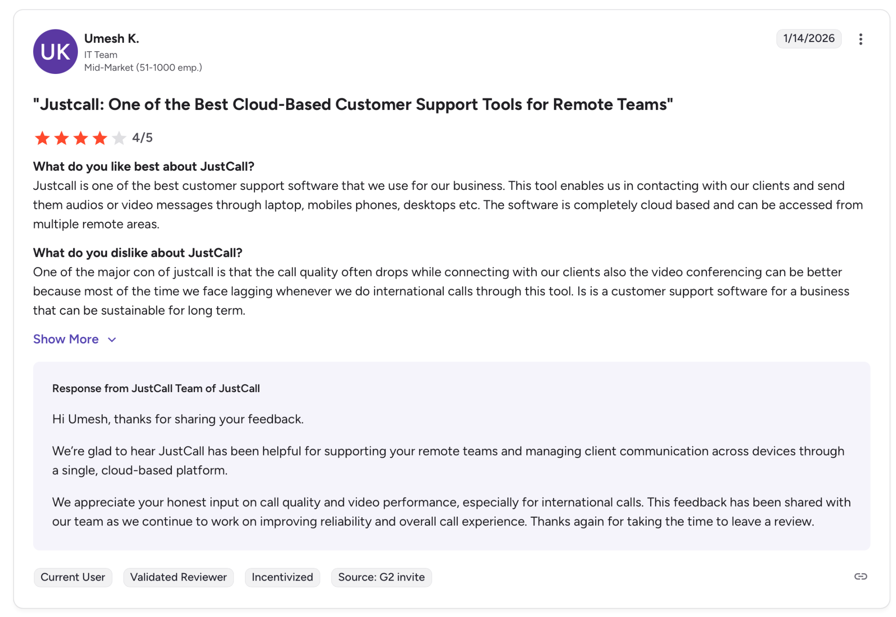Click the purple UK avatar circle
This screenshot has height=617, width=896.
tap(56, 52)
